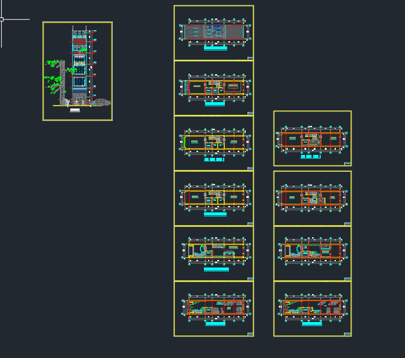
Task: Select the second sheet from top in right column
Action: [x=313, y=198]
